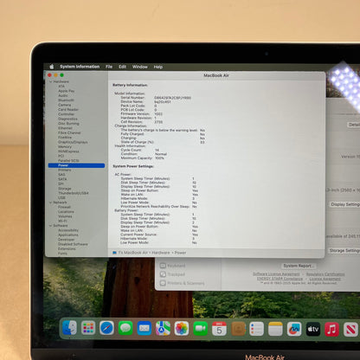
Task: Open Music from the Dock
Action: (x=331, y=330)
